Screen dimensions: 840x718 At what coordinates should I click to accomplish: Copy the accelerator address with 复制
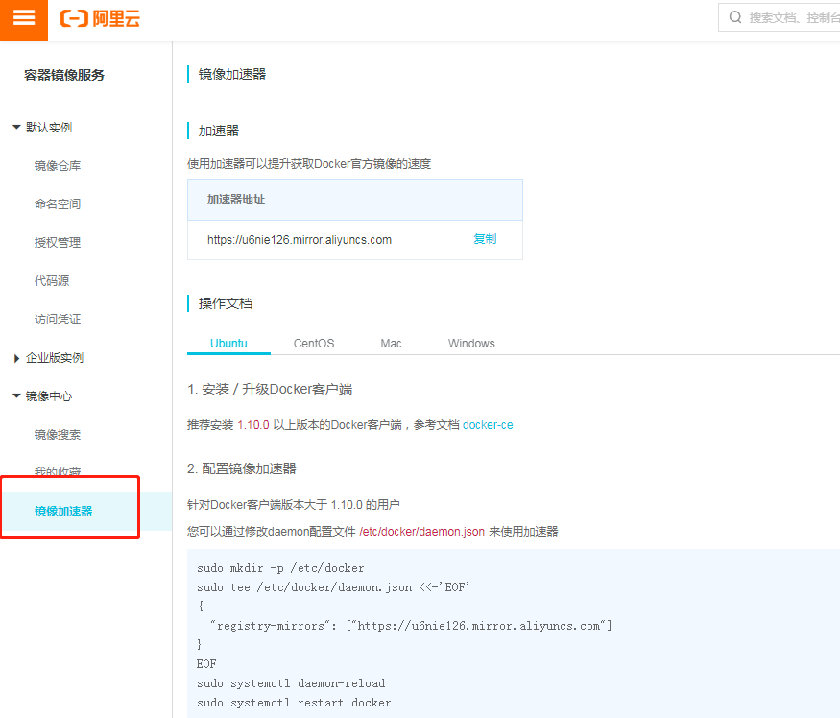click(485, 239)
